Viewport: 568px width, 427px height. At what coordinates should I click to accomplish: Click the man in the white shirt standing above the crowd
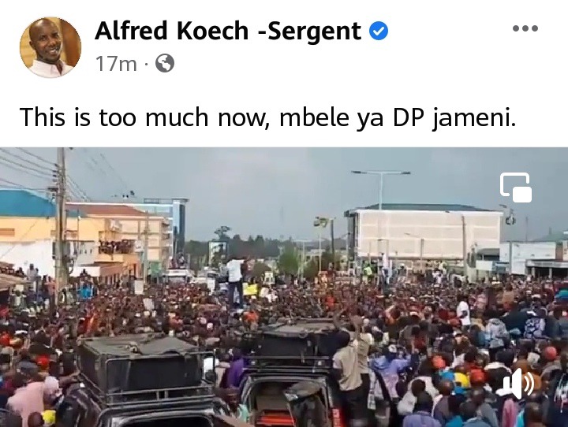pyautogui.click(x=236, y=280)
